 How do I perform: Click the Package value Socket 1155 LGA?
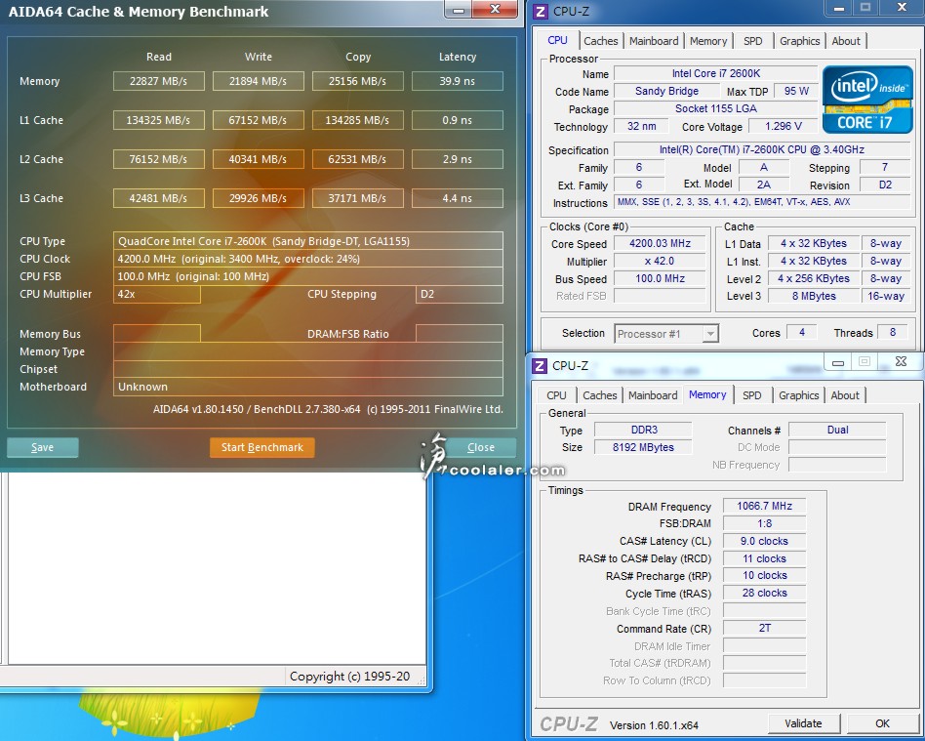tap(716, 108)
